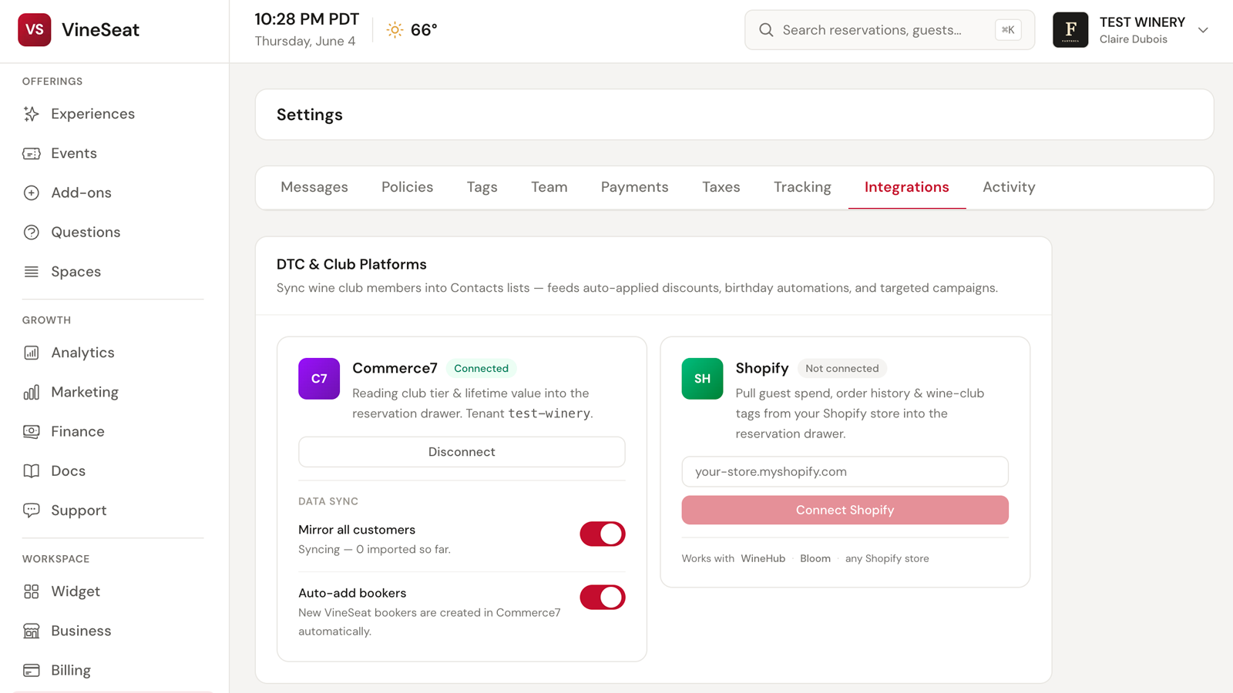Click the Commerce7 C7 logo tile
Viewport: 1233px width, 693px height.
[319, 379]
